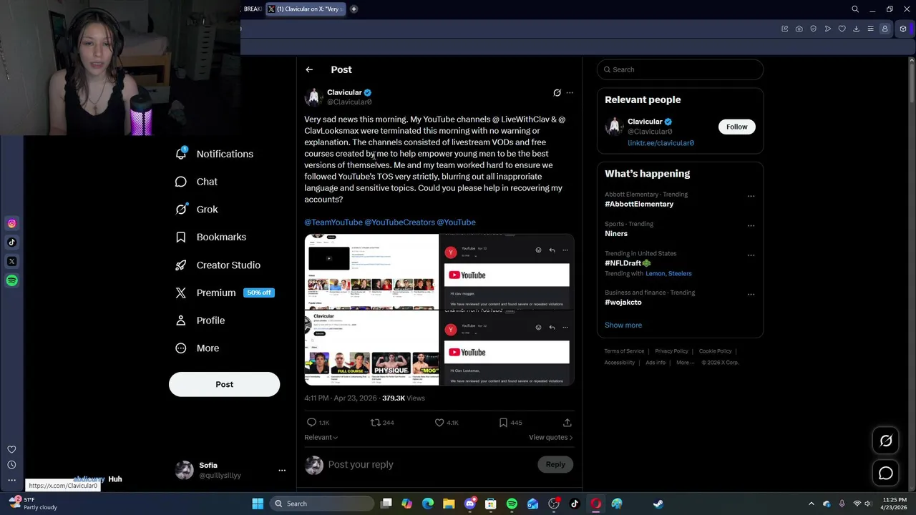The width and height of the screenshot is (916, 515).
Task: Click the Windows taskbar search box
Action: tap(322, 504)
